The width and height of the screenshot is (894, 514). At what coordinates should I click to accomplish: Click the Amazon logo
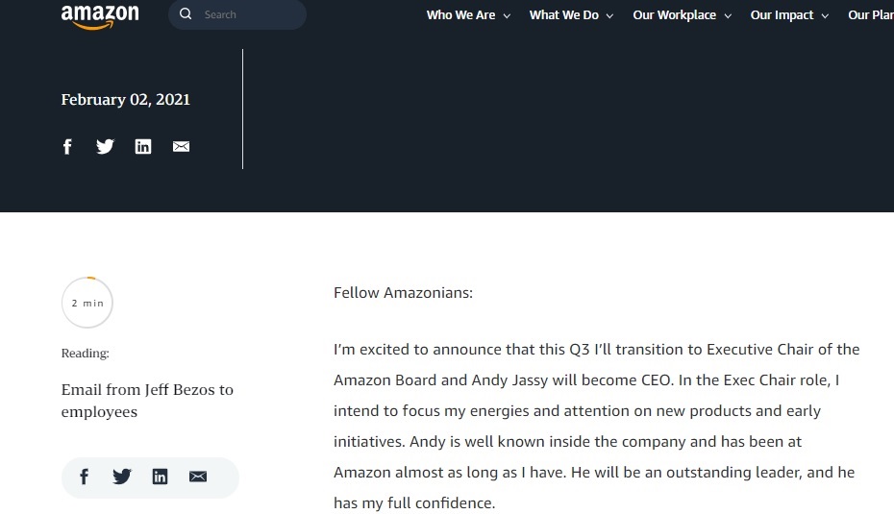coord(100,16)
